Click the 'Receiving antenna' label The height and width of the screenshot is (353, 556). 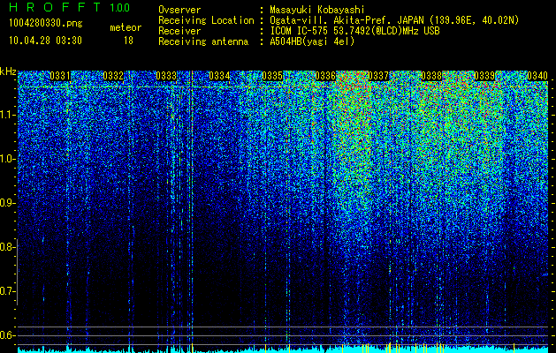pos(203,41)
